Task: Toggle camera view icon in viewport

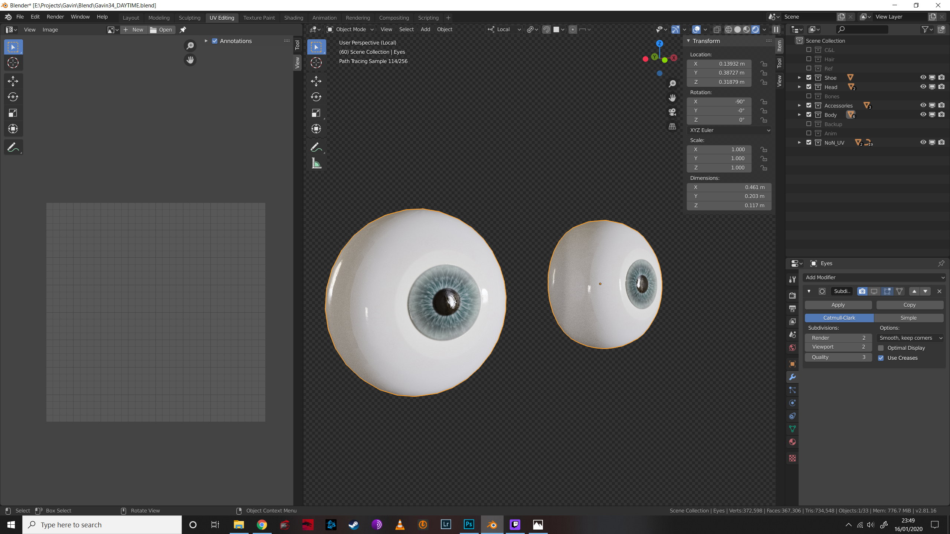Action: (x=672, y=112)
